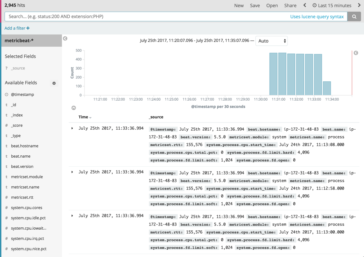Viewport: 364px width, 257px height.
Task: Expand the second document row
Action: click(72, 172)
